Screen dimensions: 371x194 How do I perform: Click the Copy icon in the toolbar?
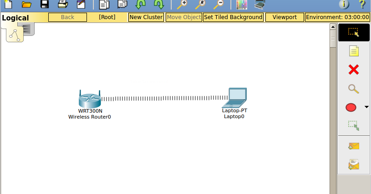coord(104,4)
